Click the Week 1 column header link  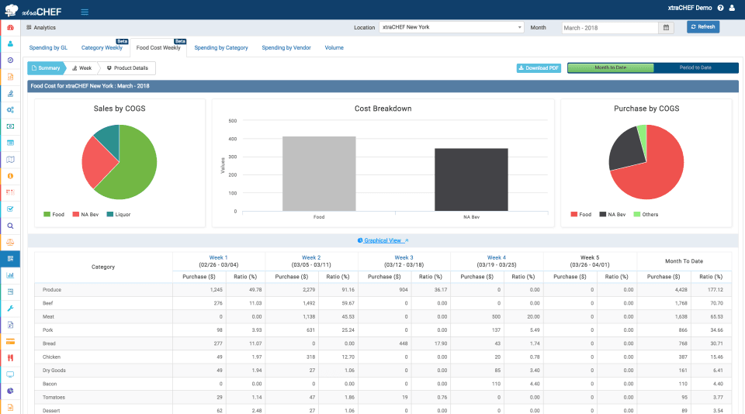point(219,257)
